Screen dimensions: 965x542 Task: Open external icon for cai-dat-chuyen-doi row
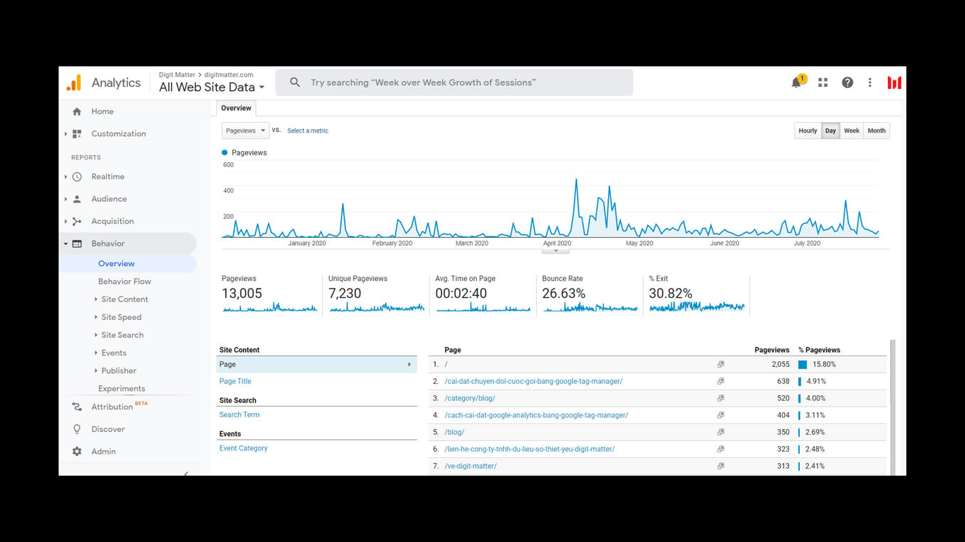[x=721, y=381]
